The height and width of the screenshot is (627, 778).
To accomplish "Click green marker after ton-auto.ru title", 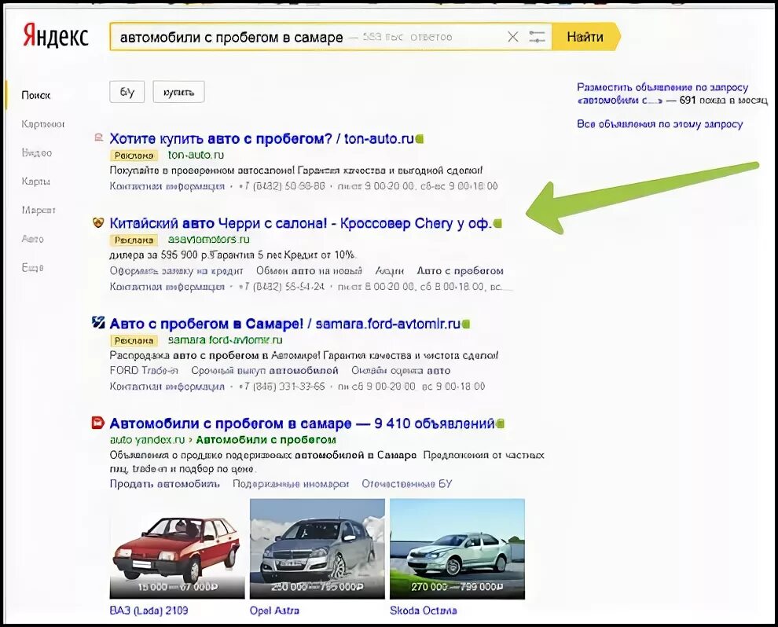I will [420, 139].
